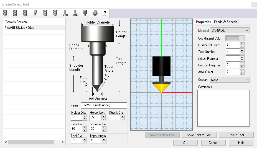The image size is (257, 148).
Task: Click the tool list scrollbar left arrow
Action: (6, 142)
